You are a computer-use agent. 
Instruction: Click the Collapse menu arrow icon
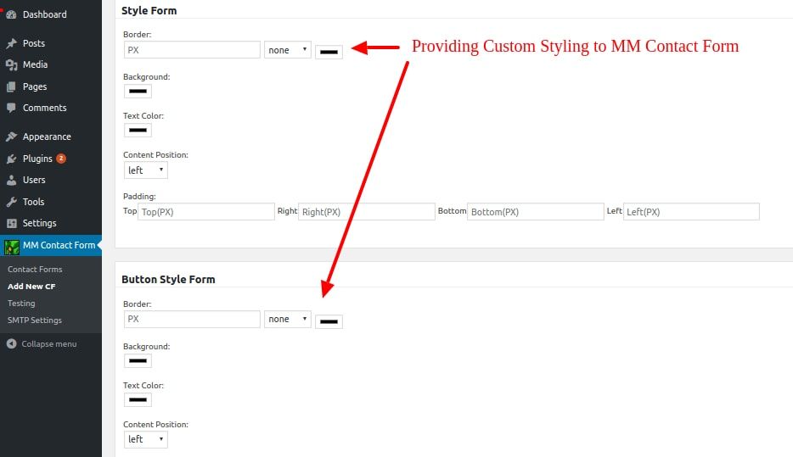click(12, 344)
